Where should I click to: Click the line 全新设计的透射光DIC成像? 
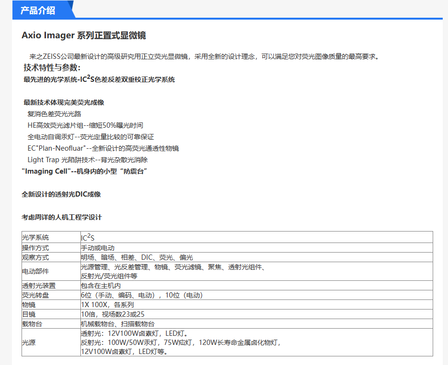click(61, 194)
